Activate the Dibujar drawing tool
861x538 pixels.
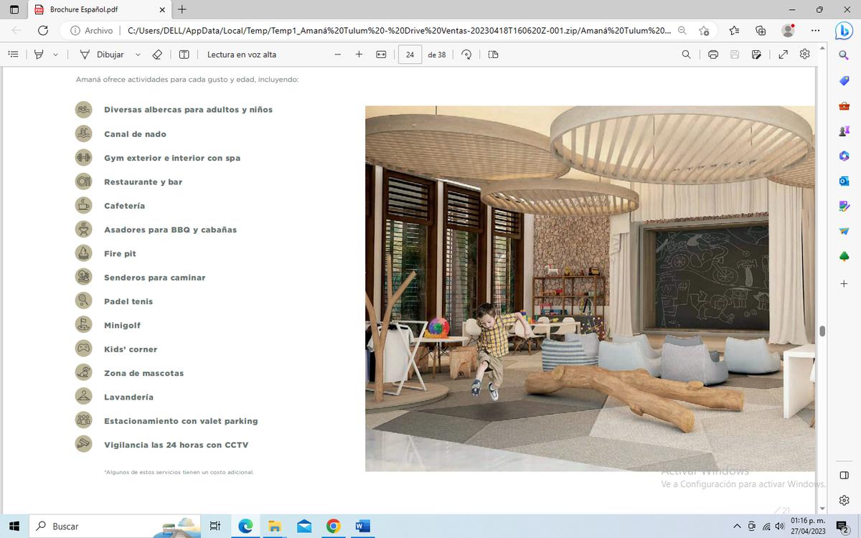(101, 55)
